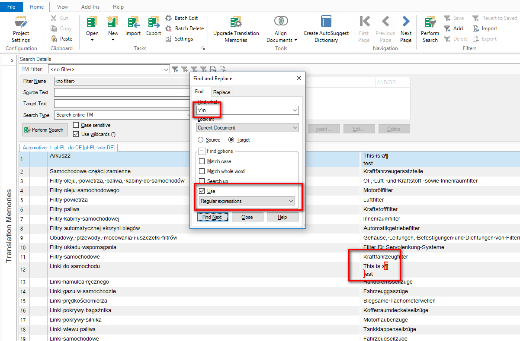Screen dimensions: 520x341
Task: Click the document with blue right-arrow icon
Action: pyautogui.click(x=213, y=69)
